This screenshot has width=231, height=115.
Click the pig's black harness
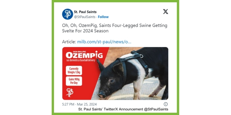[x=133, y=62]
